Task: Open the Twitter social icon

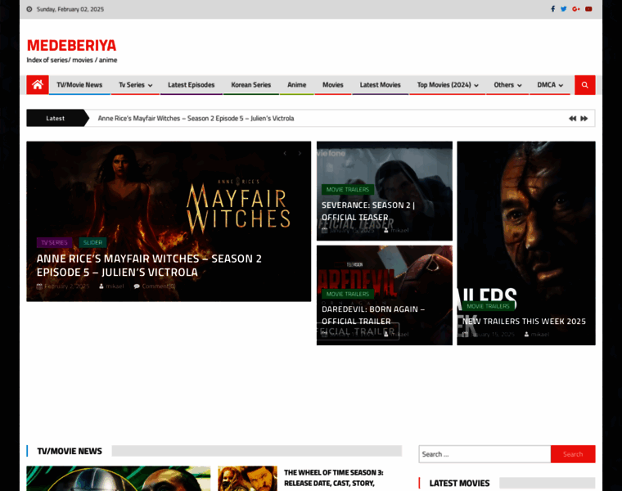Action: pyautogui.click(x=564, y=9)
